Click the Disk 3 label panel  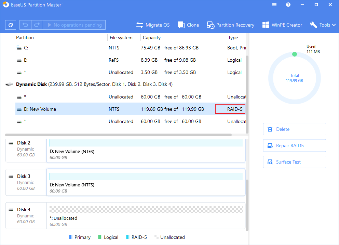click(26, 182)
